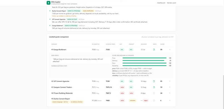
Task: Select the #1 Ganga Buildmart vendor name
Action: click(59, 50)
